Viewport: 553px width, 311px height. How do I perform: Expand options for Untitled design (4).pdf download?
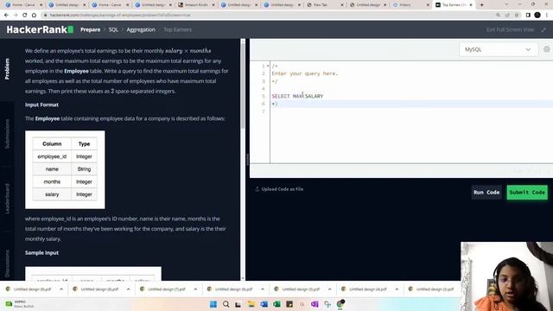tap(397, 289)
